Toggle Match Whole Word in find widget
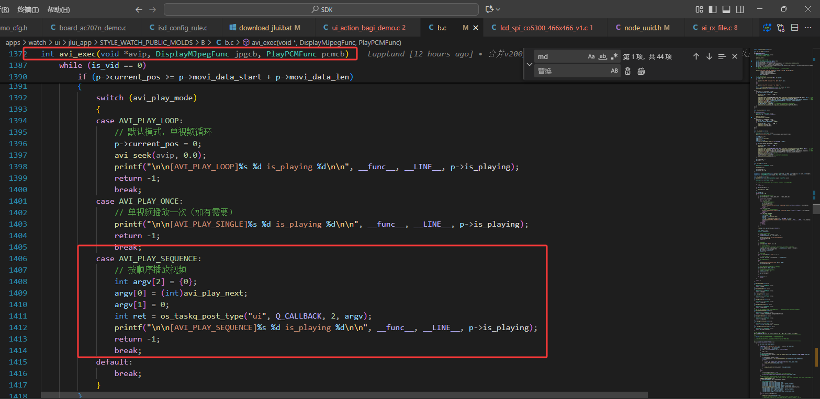820x399 pixels. [x=603, y=56]
